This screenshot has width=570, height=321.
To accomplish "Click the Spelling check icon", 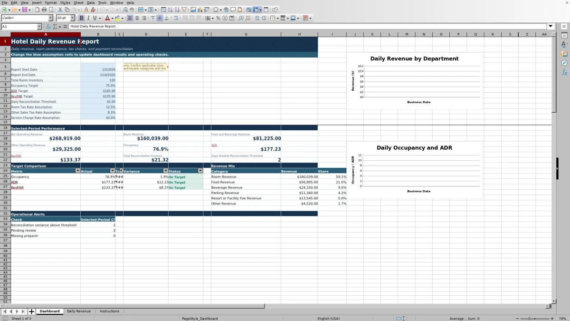I will [x=132, y=10].
